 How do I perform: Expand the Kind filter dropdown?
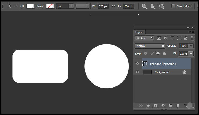pos(144,38)
